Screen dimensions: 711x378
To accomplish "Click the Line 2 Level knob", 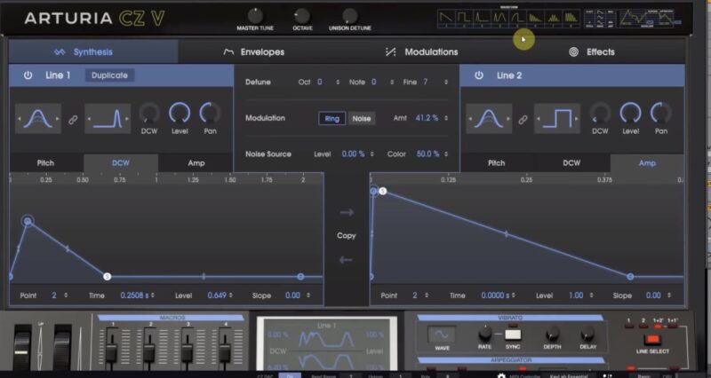I will click(x=631, y=114).
